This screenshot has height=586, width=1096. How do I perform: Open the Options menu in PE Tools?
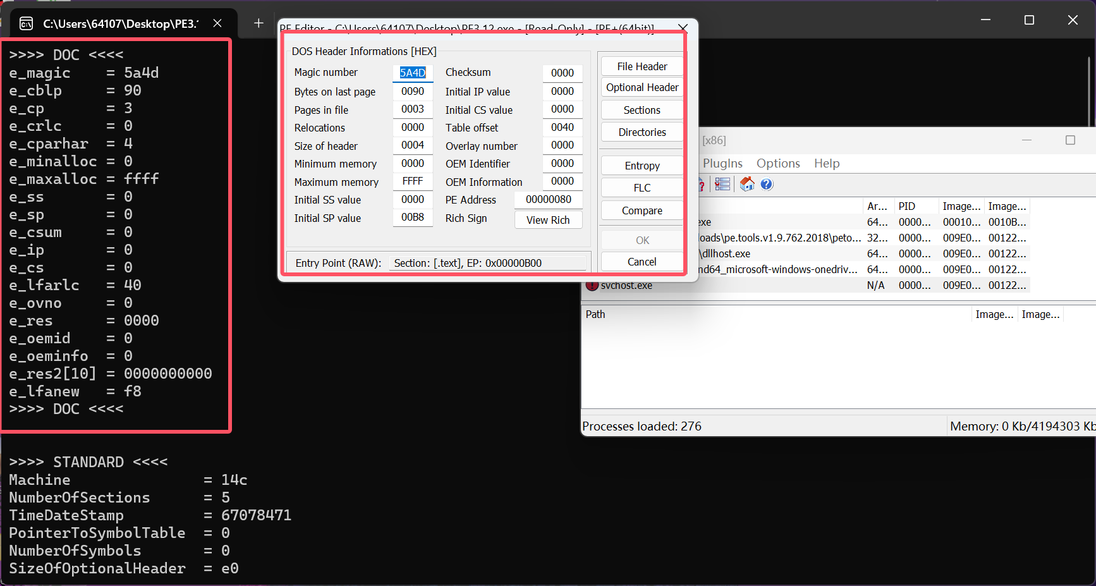pyautogui.click(x=778, y=163)
